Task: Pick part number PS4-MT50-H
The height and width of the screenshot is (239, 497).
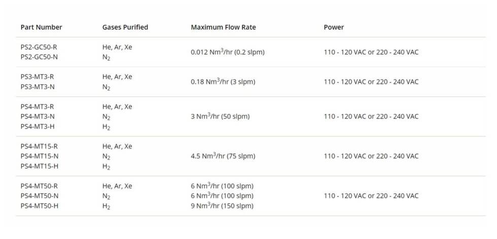Action: (39, 206)
